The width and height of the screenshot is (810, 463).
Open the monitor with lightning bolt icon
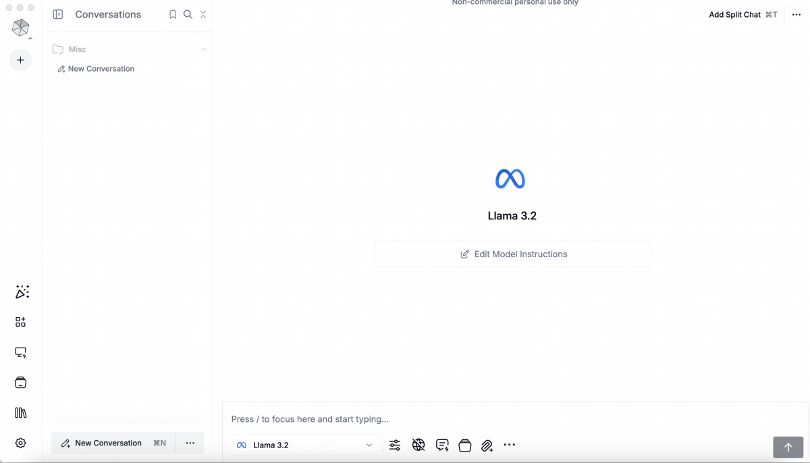pos(20,352)
